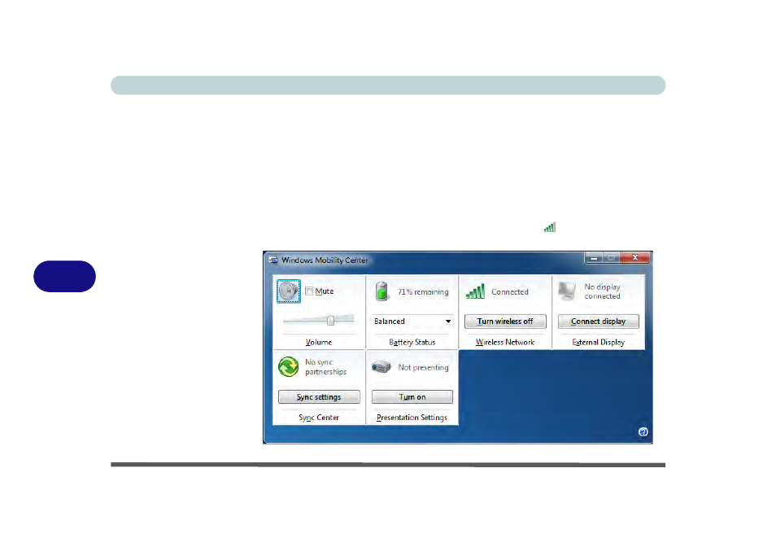Image resolution: width=776 pixels, height=547 pixels.
Task: Click the "Sync Center" tile label
Action: coord(319,418)
